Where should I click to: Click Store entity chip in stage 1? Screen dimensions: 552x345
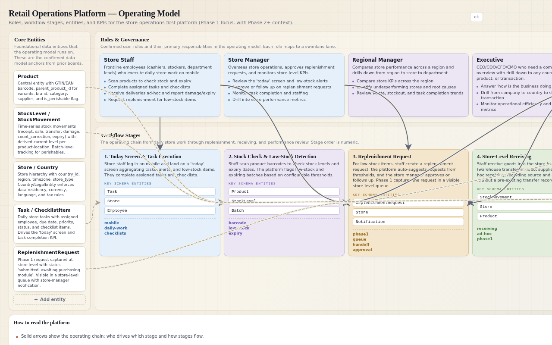pos(160,201)
